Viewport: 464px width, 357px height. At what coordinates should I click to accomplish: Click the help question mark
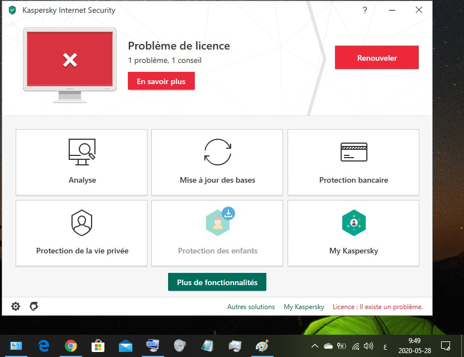point(365,11)
